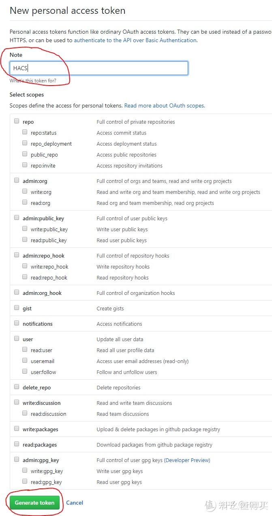Screen dimensions: 272x516
Task: Enable the delete_repo scope
Action: coord(17,387)
